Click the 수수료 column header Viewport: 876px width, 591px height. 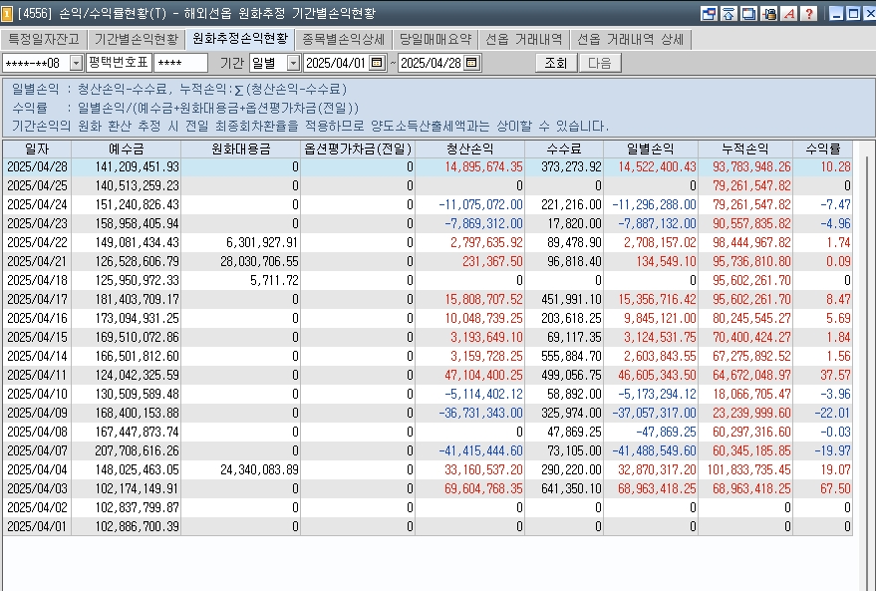[x=564, y=149]
